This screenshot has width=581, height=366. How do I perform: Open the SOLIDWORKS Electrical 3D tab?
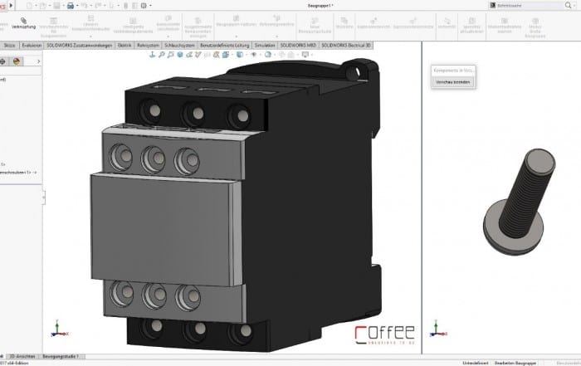pos(346,45)
